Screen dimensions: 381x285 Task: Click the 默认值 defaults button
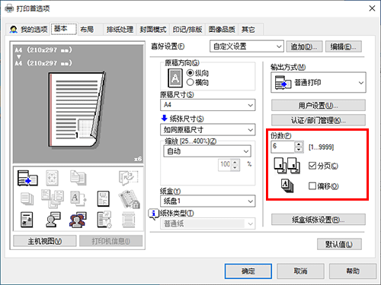tap(339, 244)
